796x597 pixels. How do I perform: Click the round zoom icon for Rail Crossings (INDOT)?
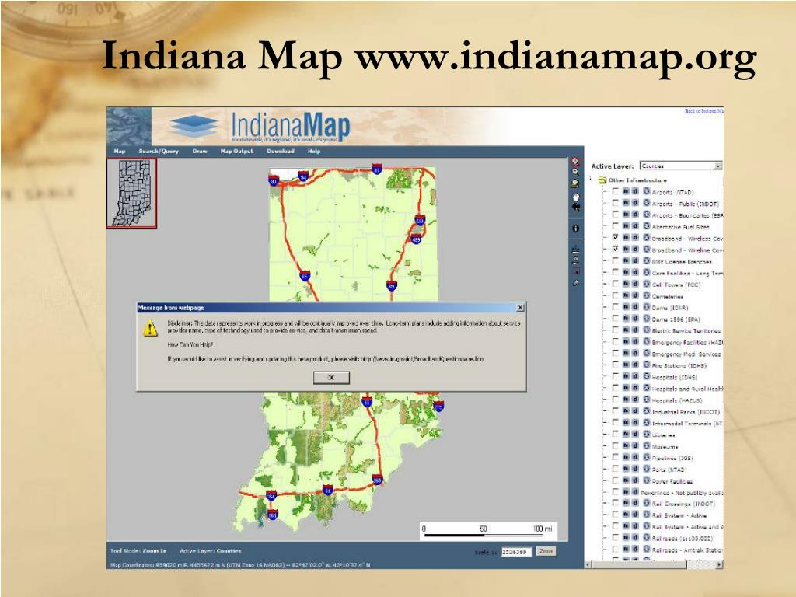point(646,503)
